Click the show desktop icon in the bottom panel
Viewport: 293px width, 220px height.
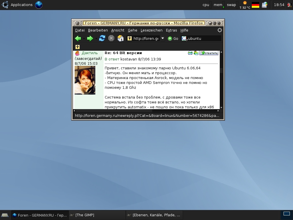(5, 215)
